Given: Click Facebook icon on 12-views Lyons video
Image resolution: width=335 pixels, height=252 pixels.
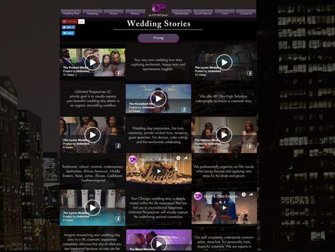Looking at the screenshot, I should [250, 73].
